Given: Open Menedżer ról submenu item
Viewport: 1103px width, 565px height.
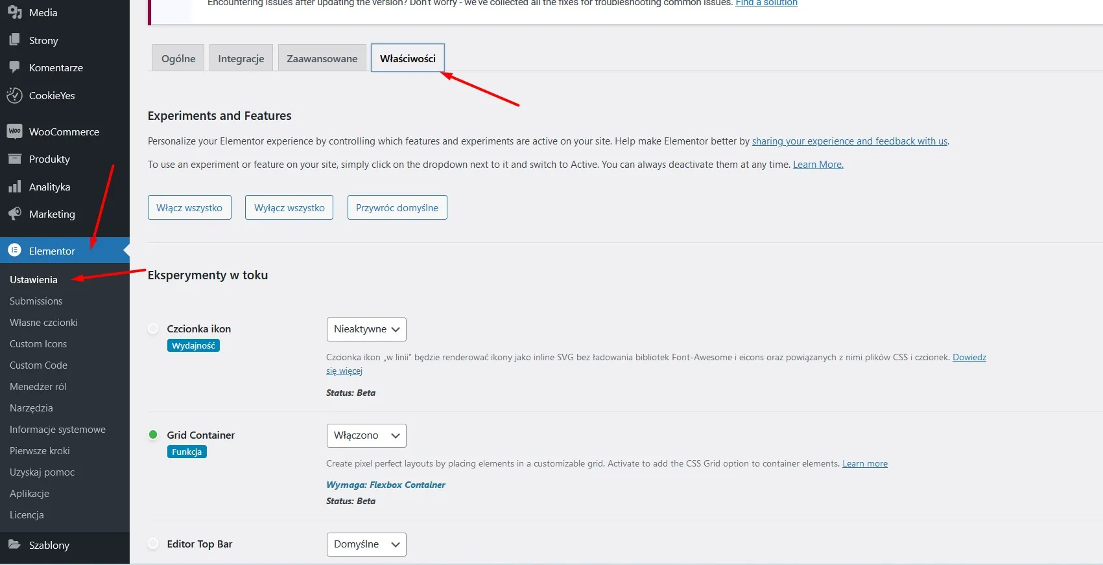Looking at the screenshot, I should pos(38,386).
